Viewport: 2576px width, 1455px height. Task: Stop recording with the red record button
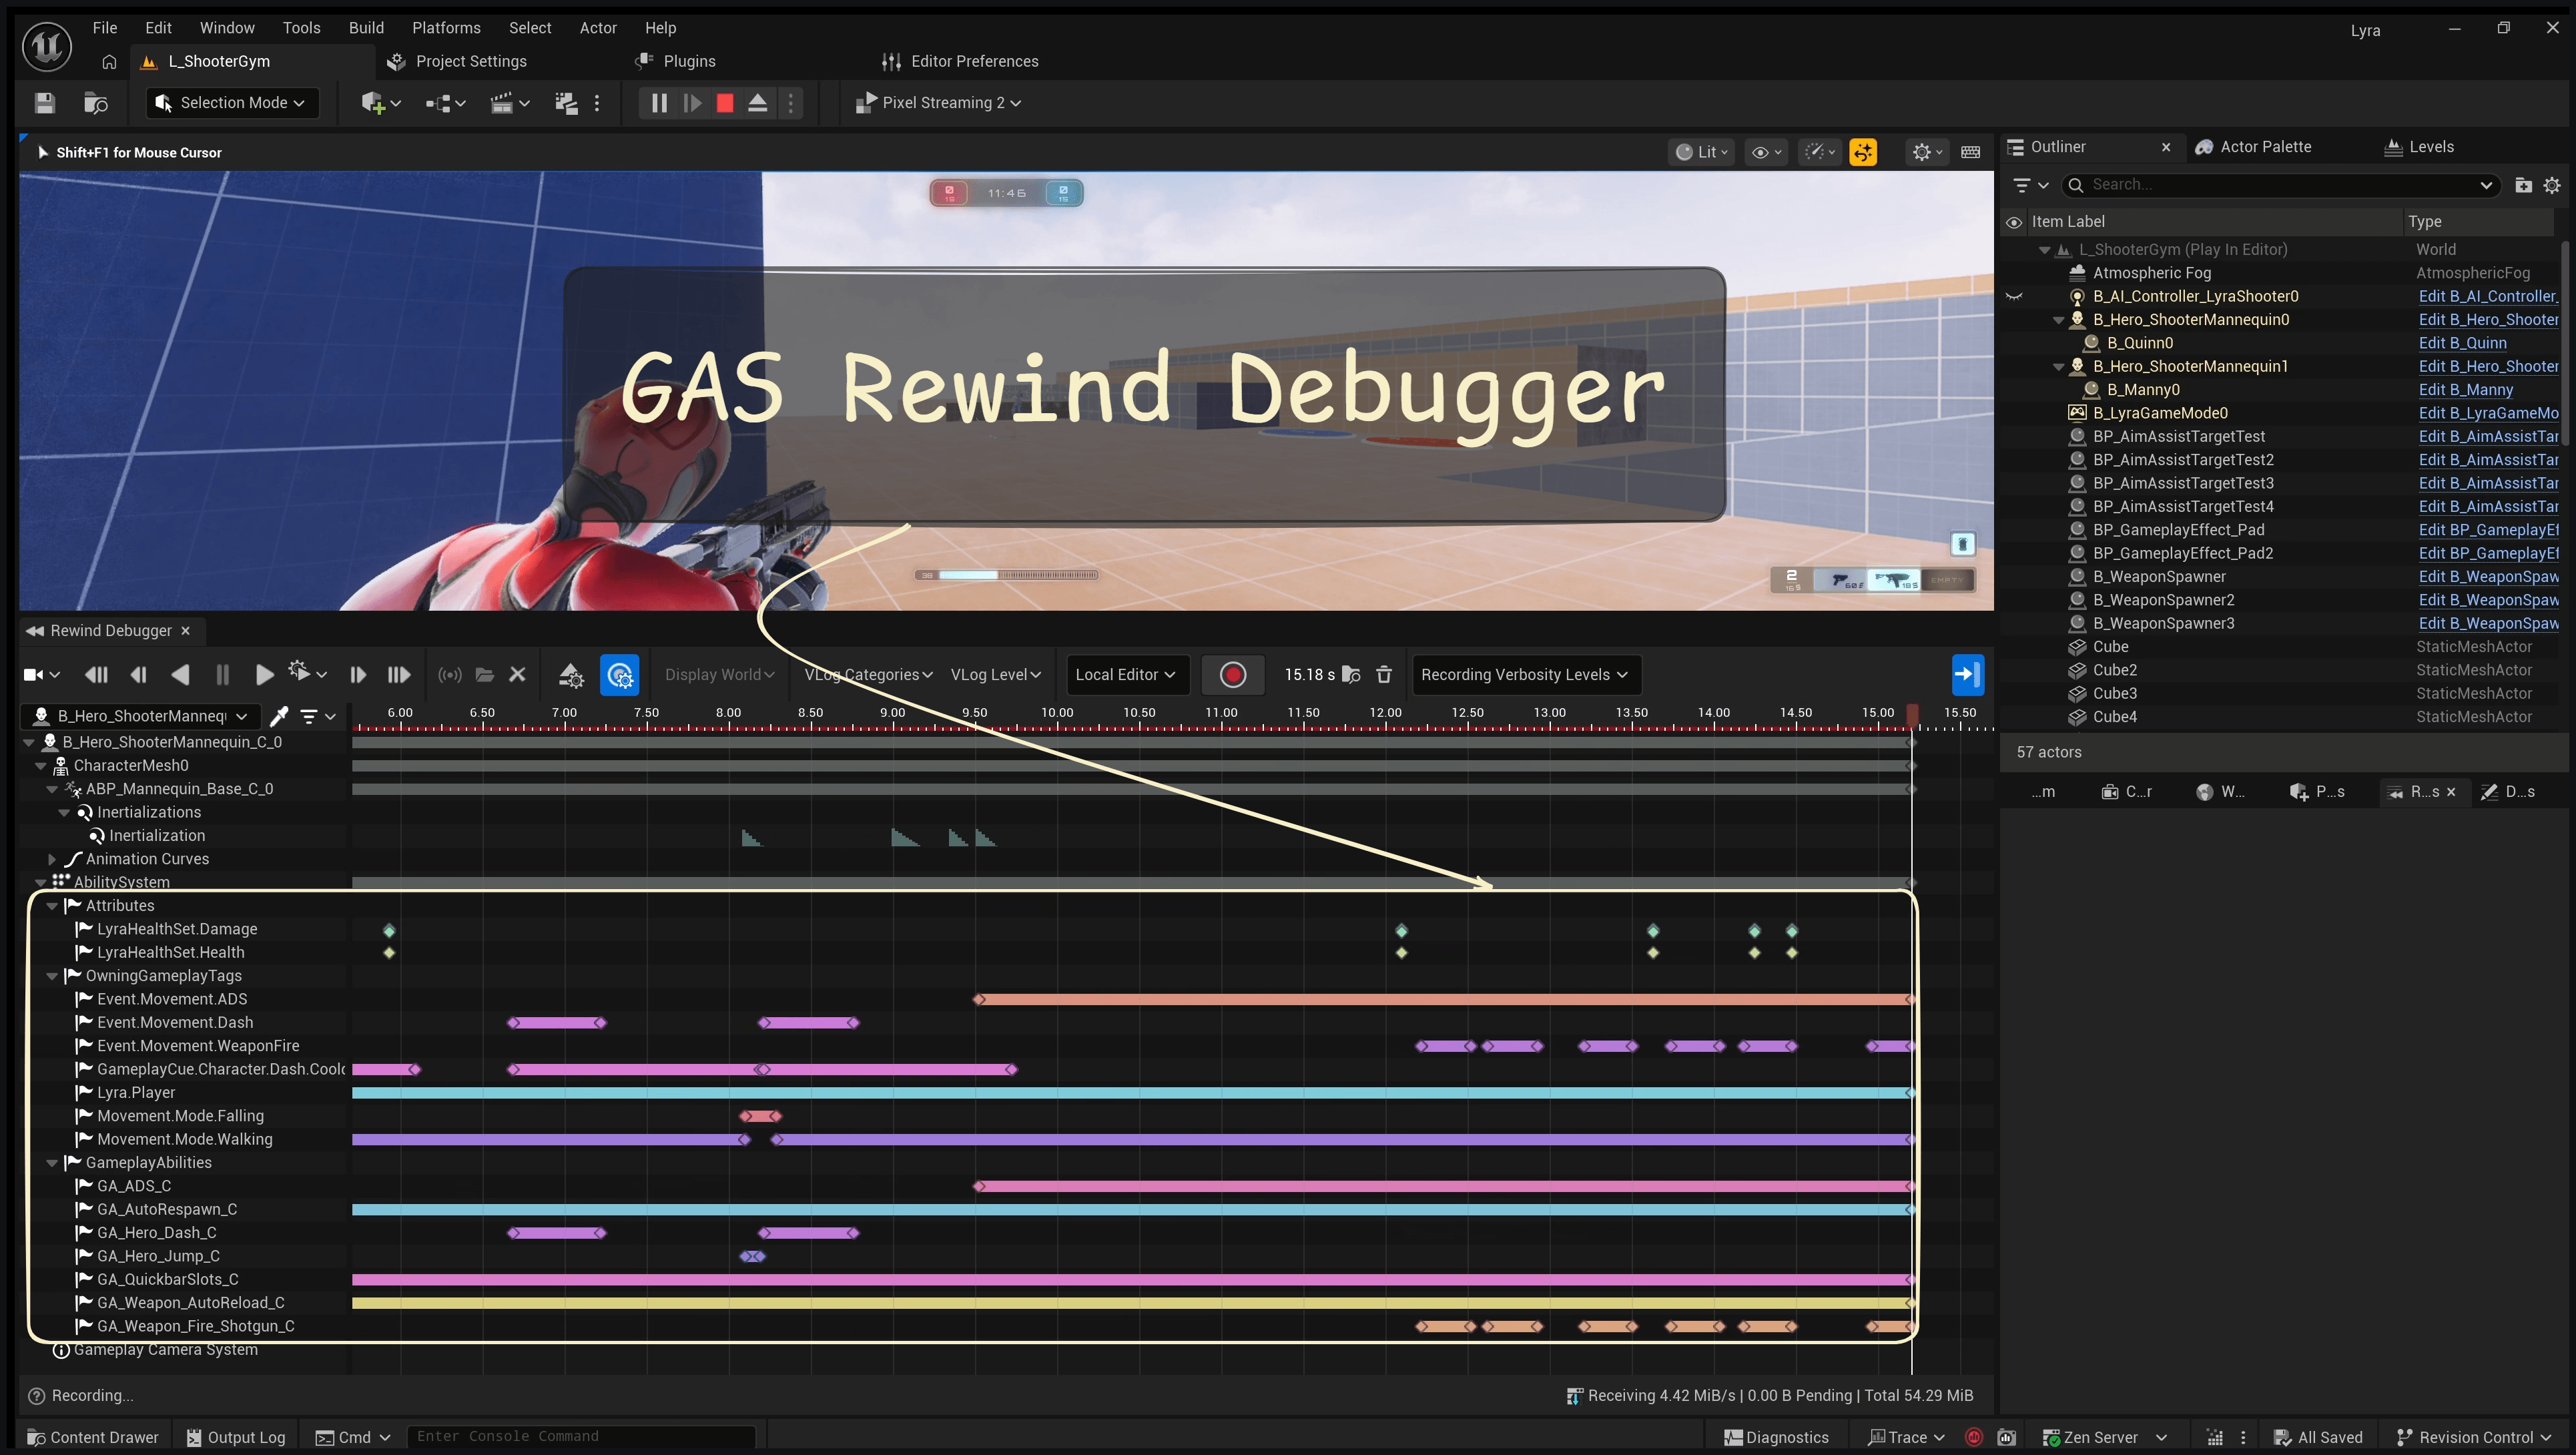tap(1232, 675)
